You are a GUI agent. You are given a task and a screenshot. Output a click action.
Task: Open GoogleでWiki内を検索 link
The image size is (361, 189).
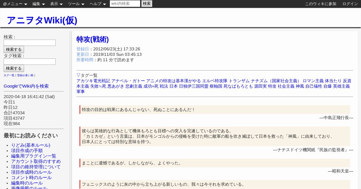[26, 86]
